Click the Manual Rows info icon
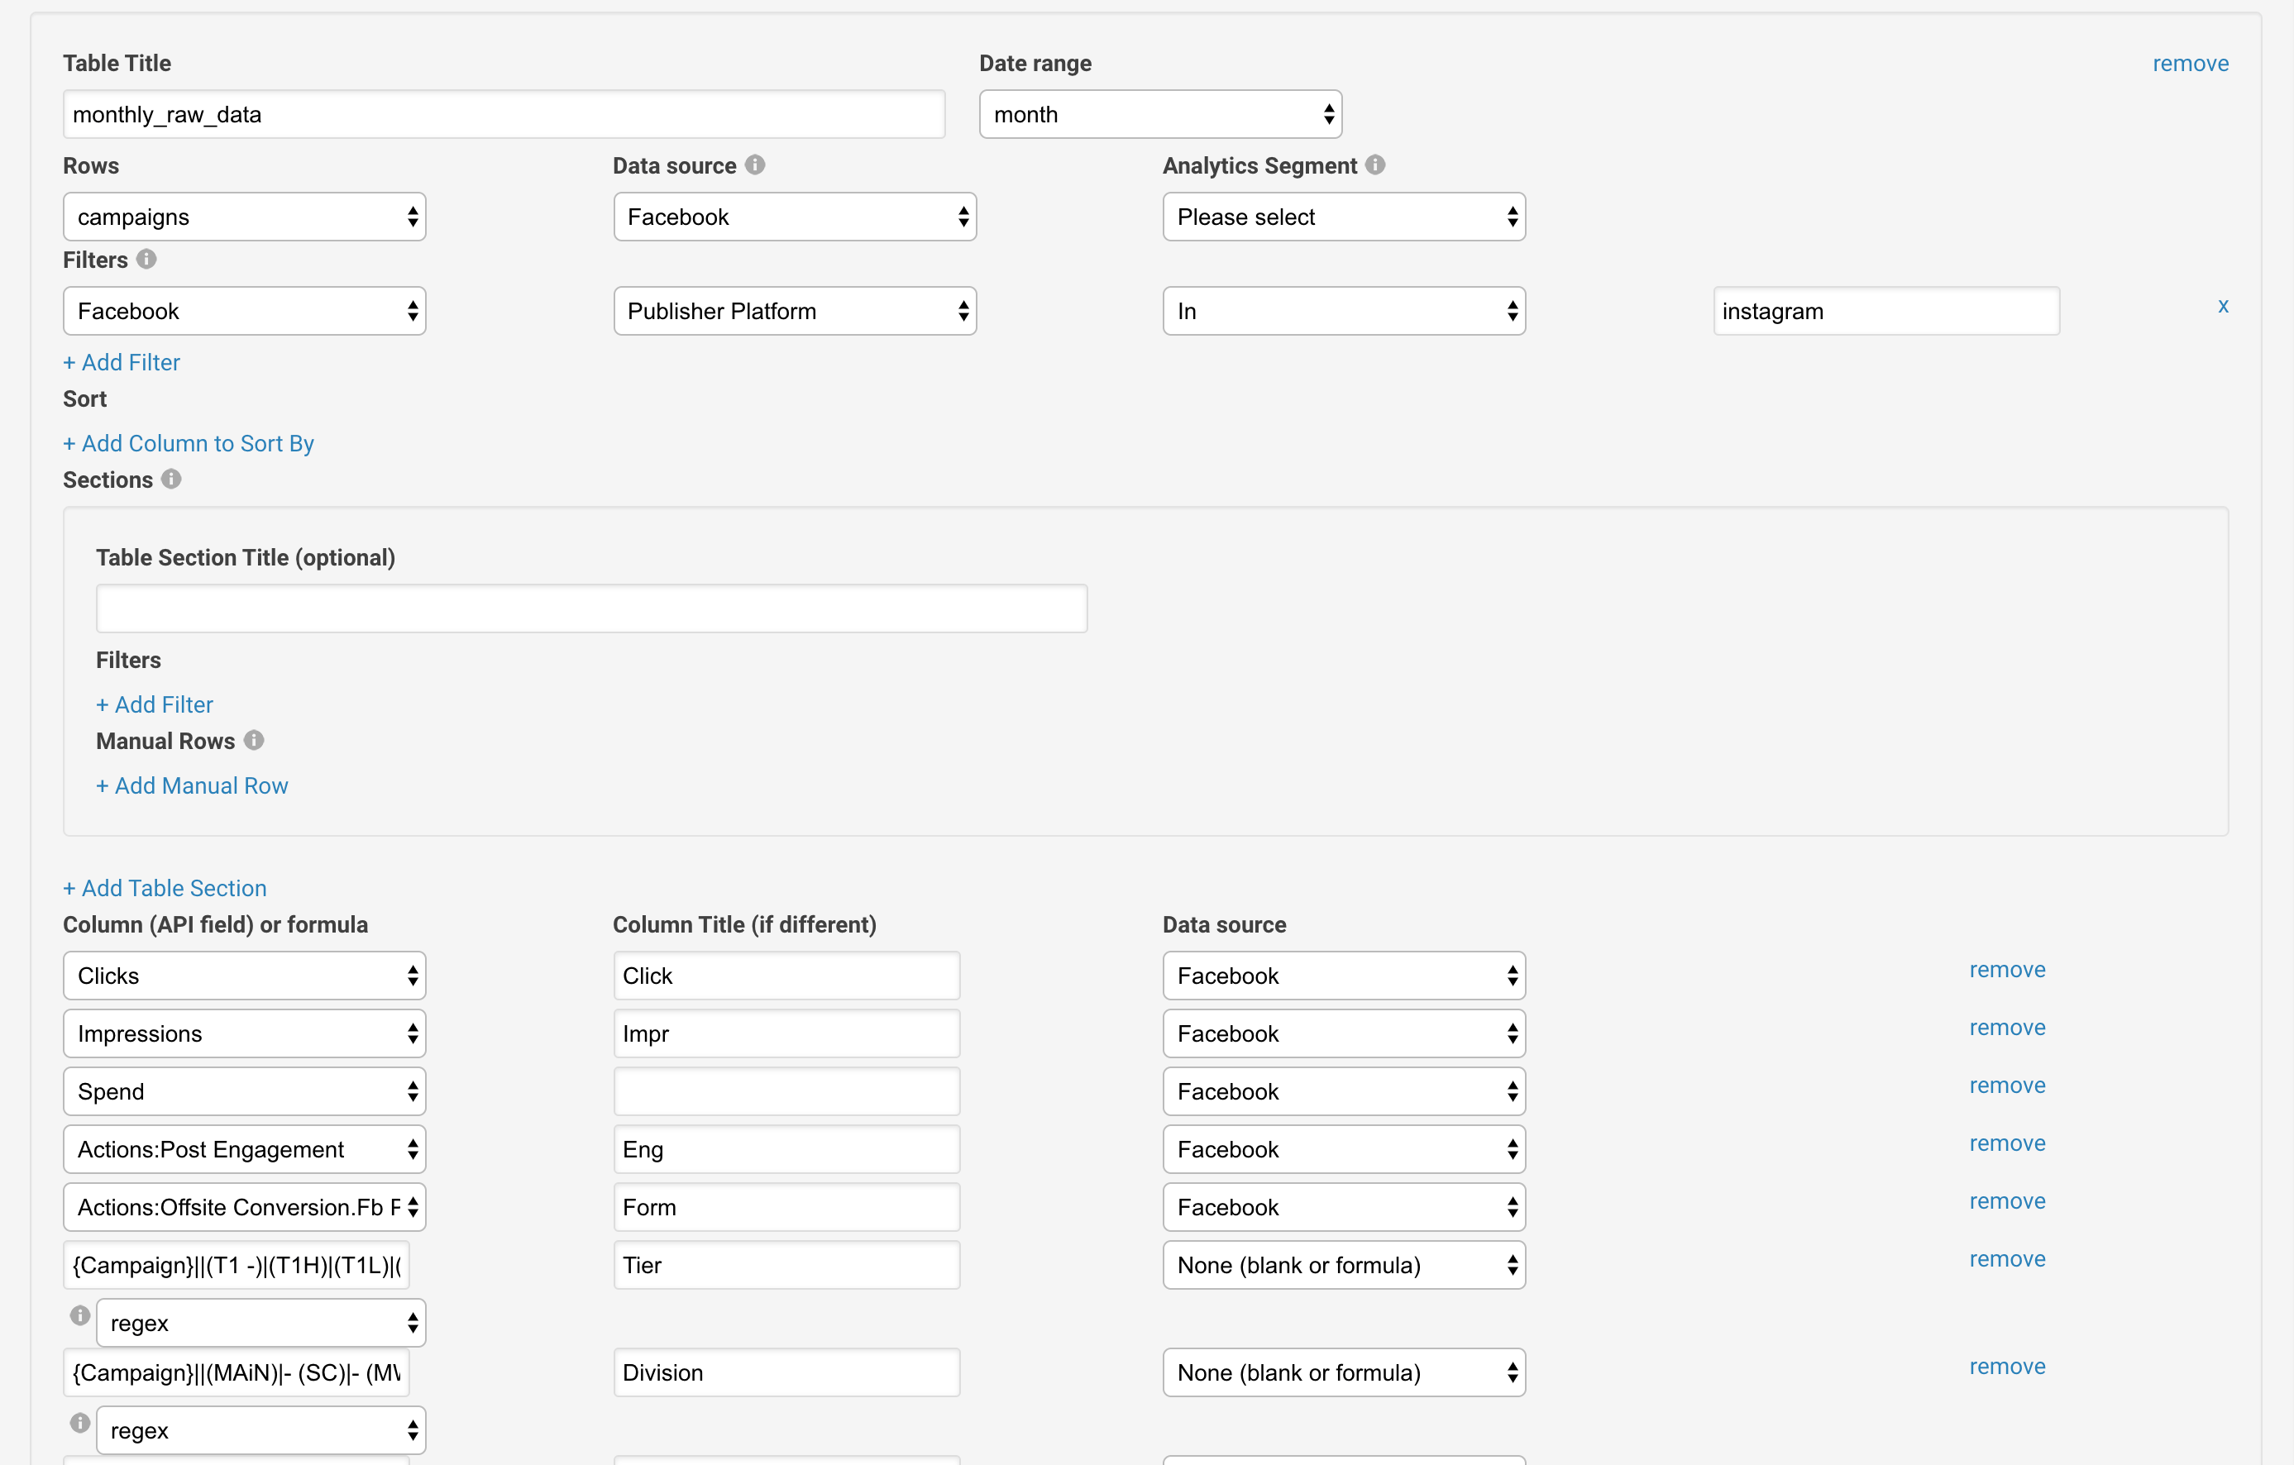Screen dimensions: 2294x1465 253,740
